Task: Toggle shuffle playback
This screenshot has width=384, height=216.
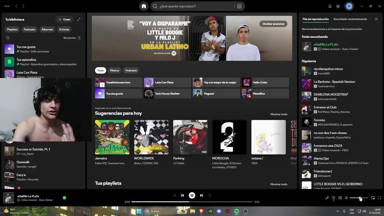Action: click(174, 195)
